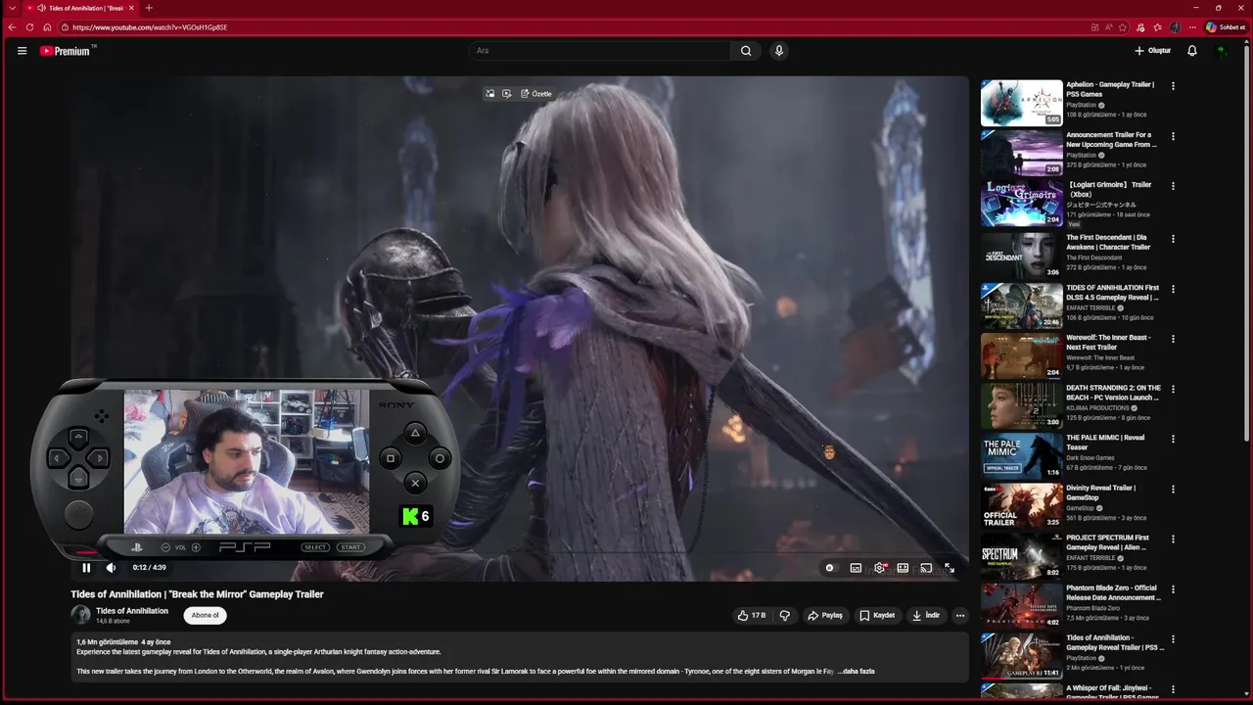Click İndir download button
The width and height of the screenshot is (1253, 705).
(x=926, y=615)
